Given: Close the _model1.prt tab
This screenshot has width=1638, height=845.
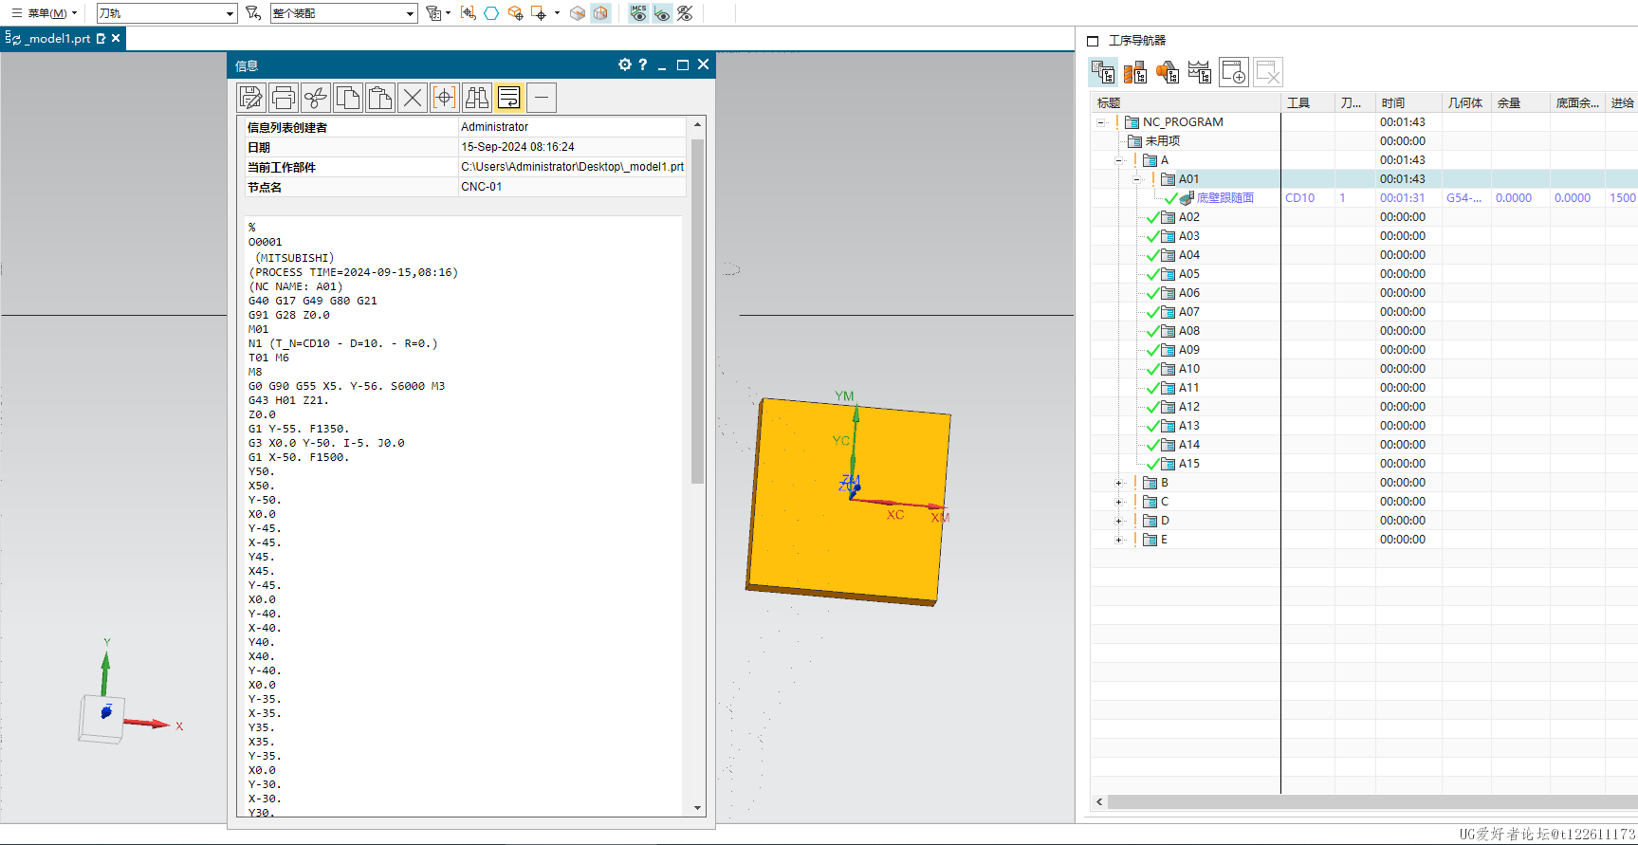Looking at the screenshot, I should point(116,38).
